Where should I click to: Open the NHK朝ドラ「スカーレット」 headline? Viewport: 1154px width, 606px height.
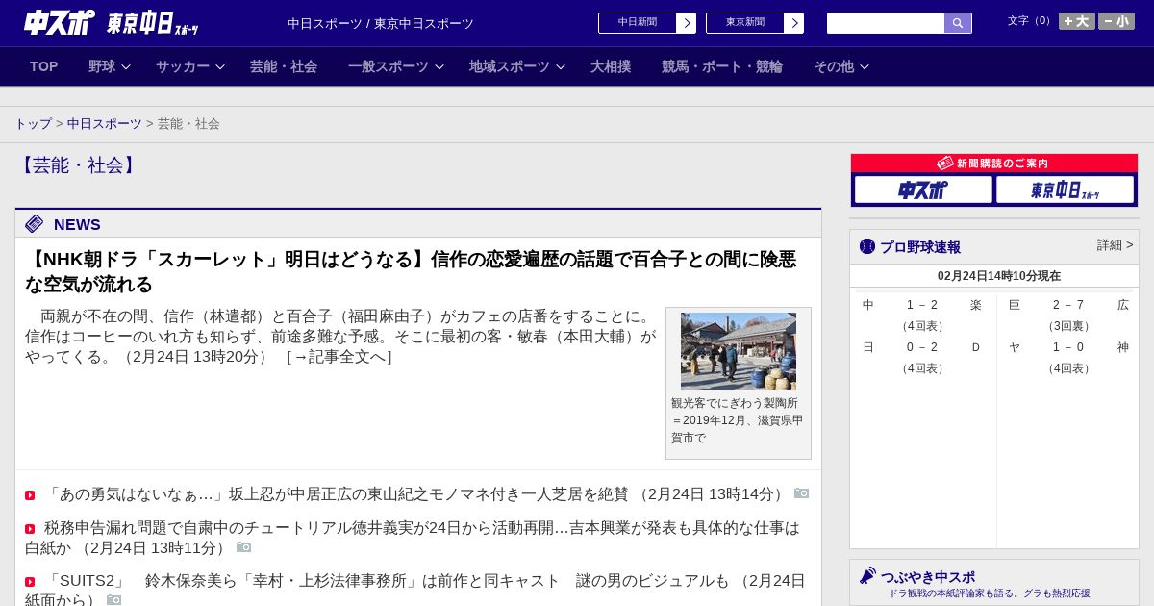[x=411, y=271]
